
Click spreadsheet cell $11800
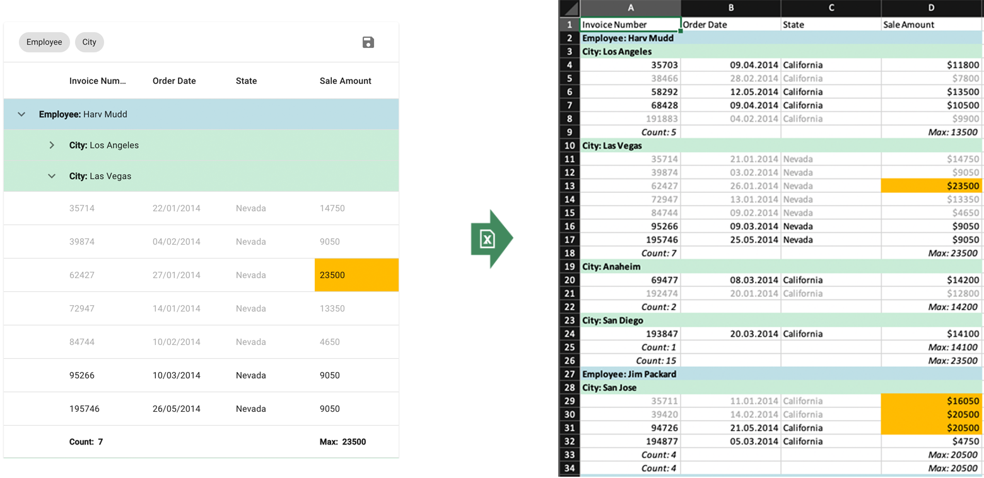click(x=932, y=65)
